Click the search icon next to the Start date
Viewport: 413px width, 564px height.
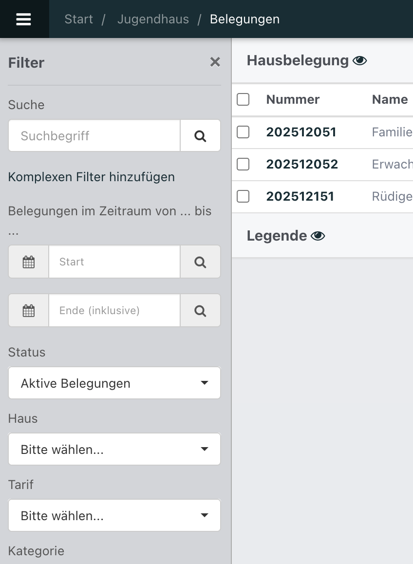[200, 262]
